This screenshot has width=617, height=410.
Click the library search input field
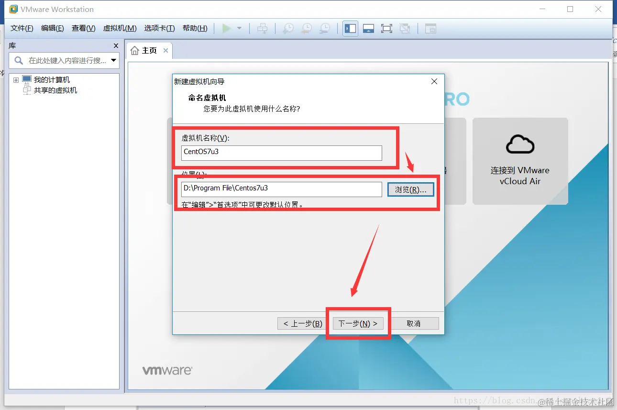(x=64, y=60)
